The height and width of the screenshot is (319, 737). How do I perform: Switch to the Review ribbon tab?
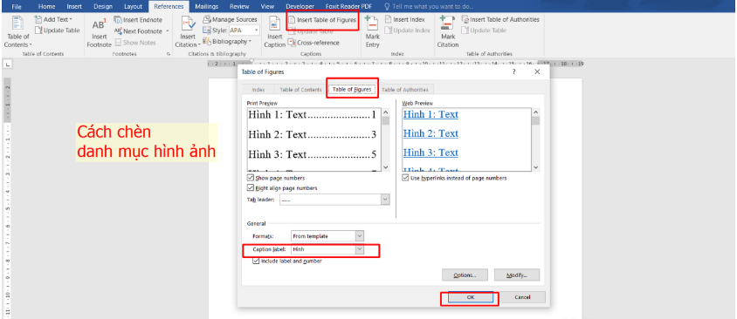click(x=240, y=7)
